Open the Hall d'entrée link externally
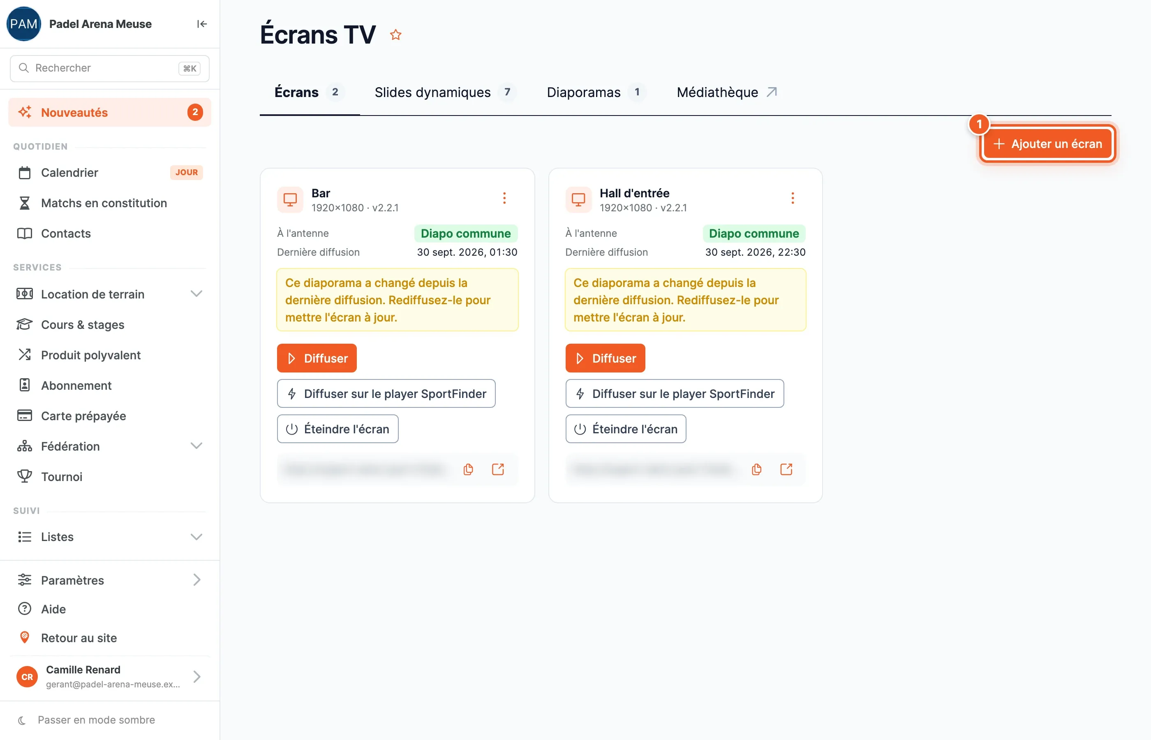Image resolution: width=1151 pixels, height=740 pixels. 786,469
